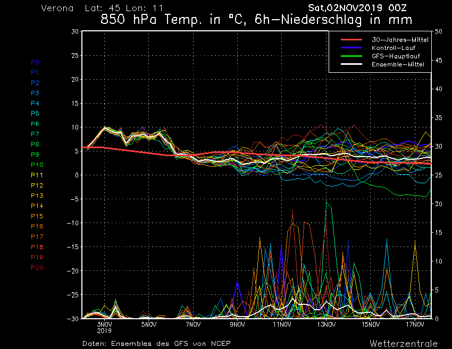Click the blue Kontroll-Lauf legend line
This screenshot has height=349, width=452.
tap(351, 47)
